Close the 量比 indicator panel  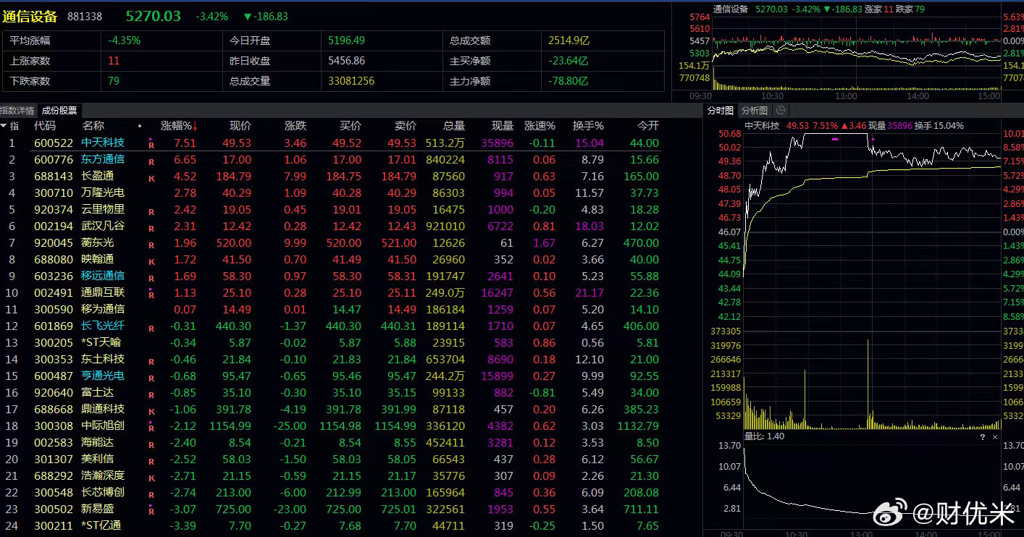point(995,437)
